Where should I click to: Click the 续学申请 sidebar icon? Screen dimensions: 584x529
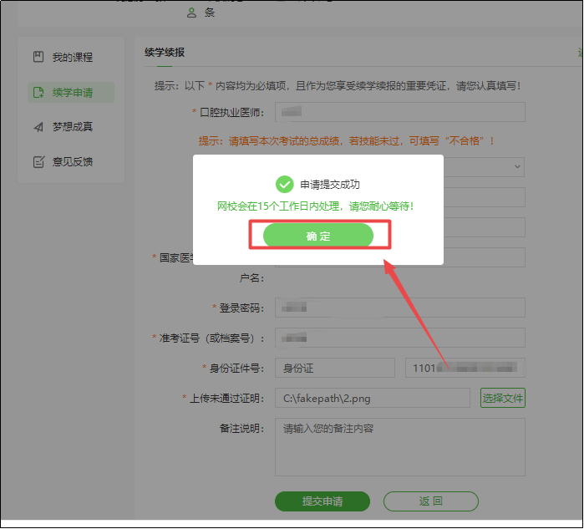click(x=38, y=93)
